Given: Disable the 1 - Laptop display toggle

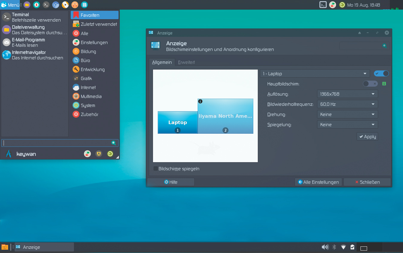Looking at the screenshot, I should click(x=381, y=73).
